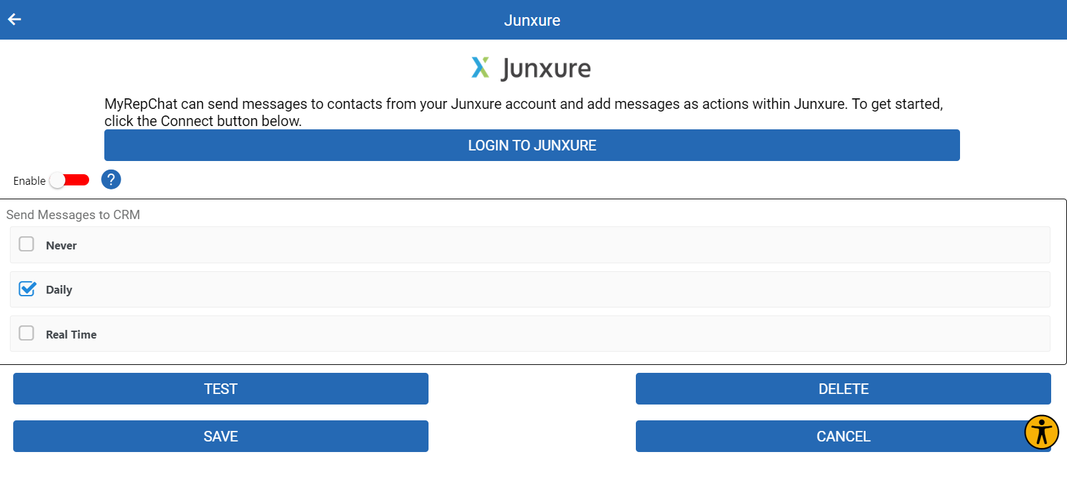Check the Real Time checkbox

click(26, 333)
